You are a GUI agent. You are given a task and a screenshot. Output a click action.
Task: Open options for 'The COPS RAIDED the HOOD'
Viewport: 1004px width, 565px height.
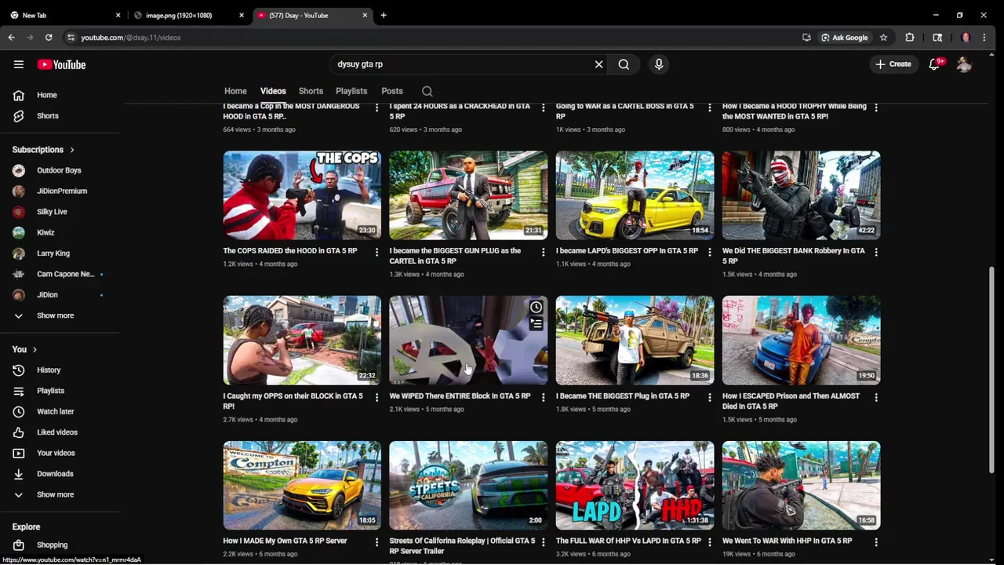tap(376, 252)
